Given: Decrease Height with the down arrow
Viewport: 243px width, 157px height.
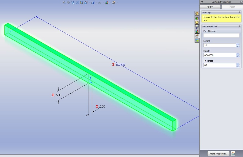Looking at the screenshot, I should click(238, 56).
